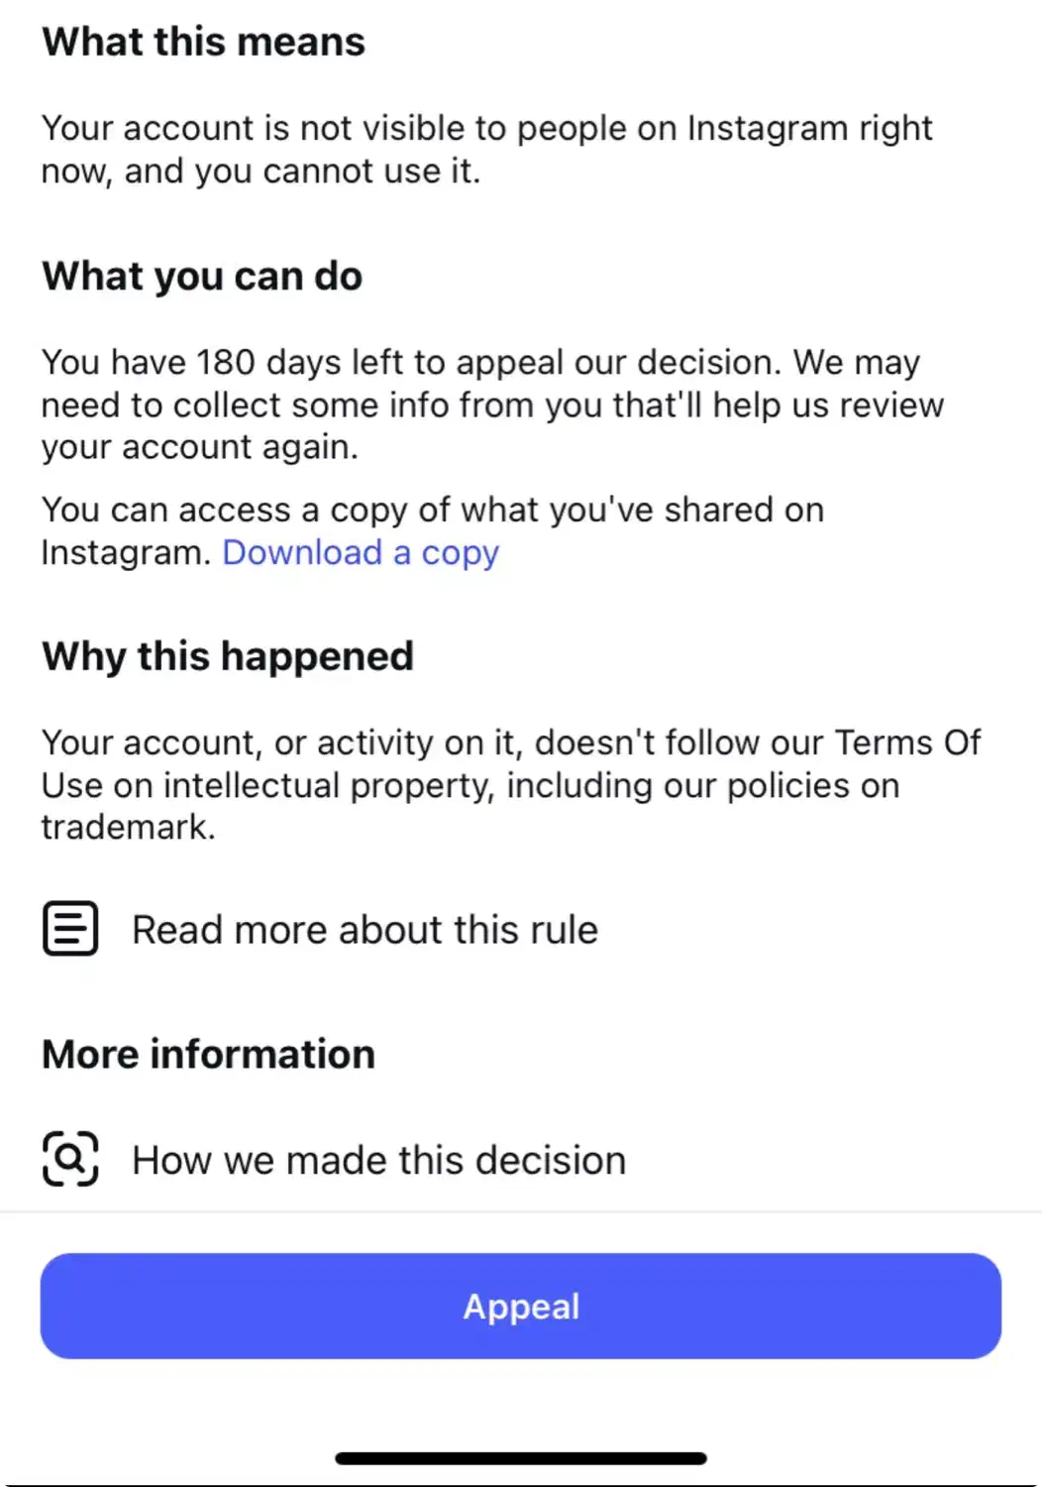
Task: Click the document icon beside Read more
Action: coord(70,929)
